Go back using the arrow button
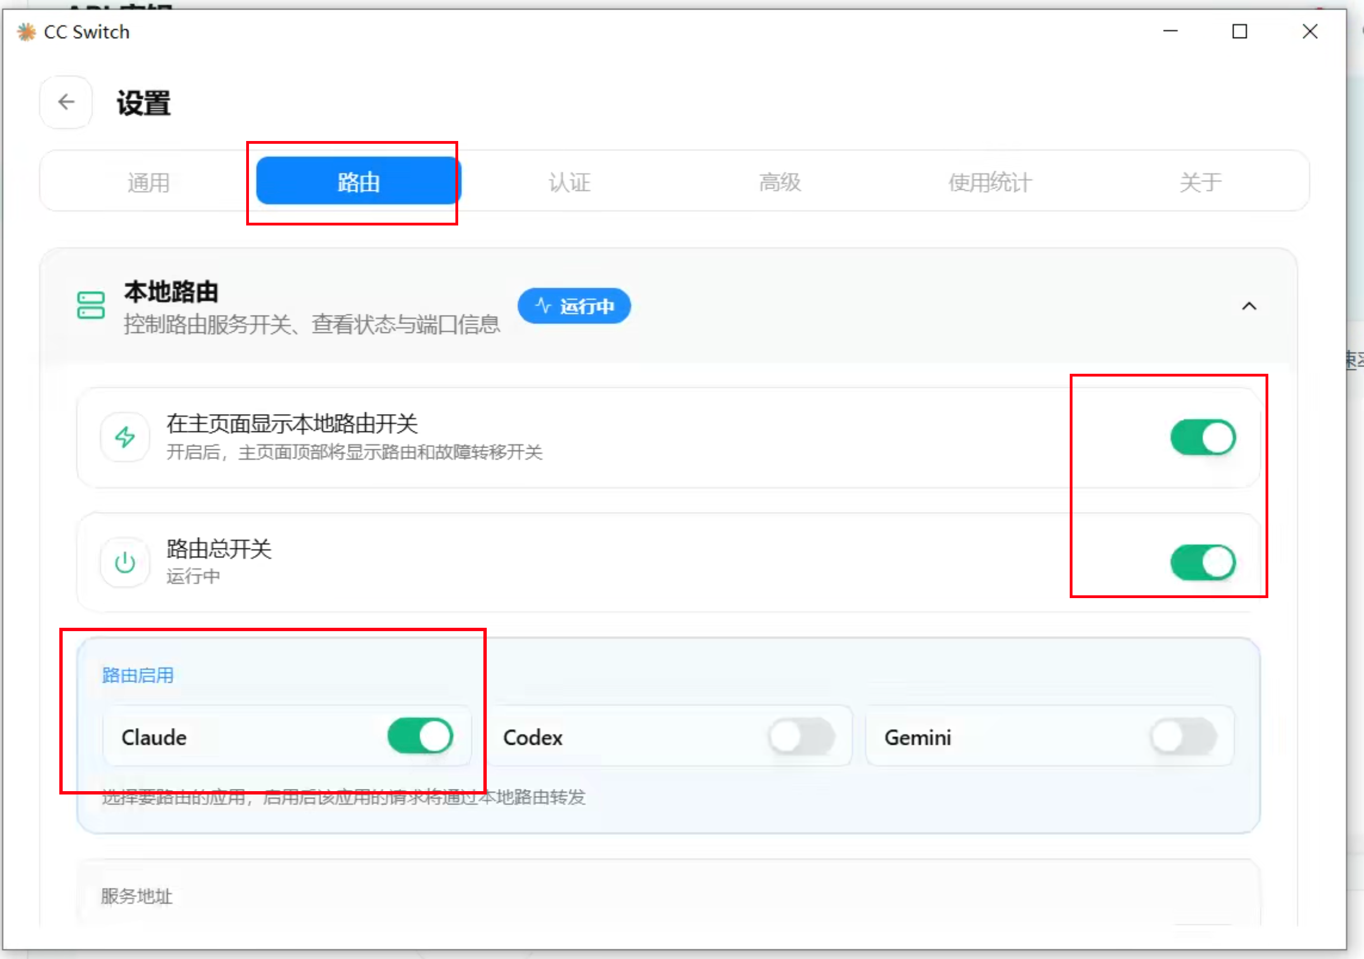 66,102
